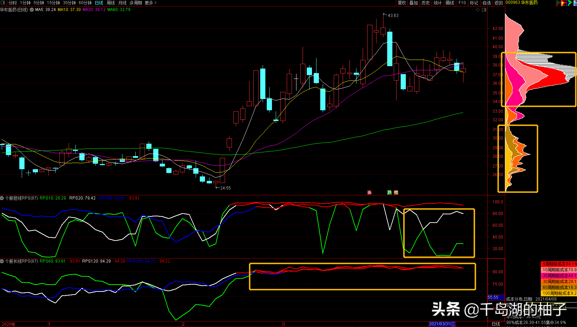Click the RPS10: 28.29 value

pos(53,198)
